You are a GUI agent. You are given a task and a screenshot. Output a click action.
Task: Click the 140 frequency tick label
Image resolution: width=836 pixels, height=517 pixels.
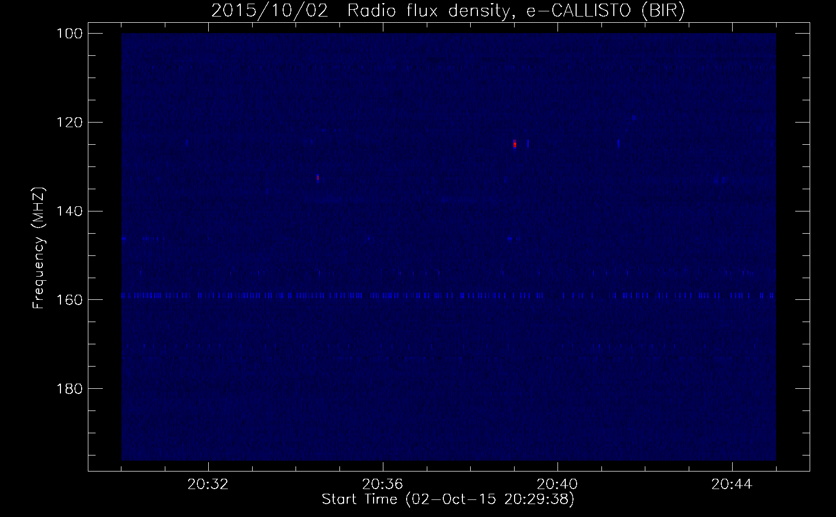click(x=70, y=211)
